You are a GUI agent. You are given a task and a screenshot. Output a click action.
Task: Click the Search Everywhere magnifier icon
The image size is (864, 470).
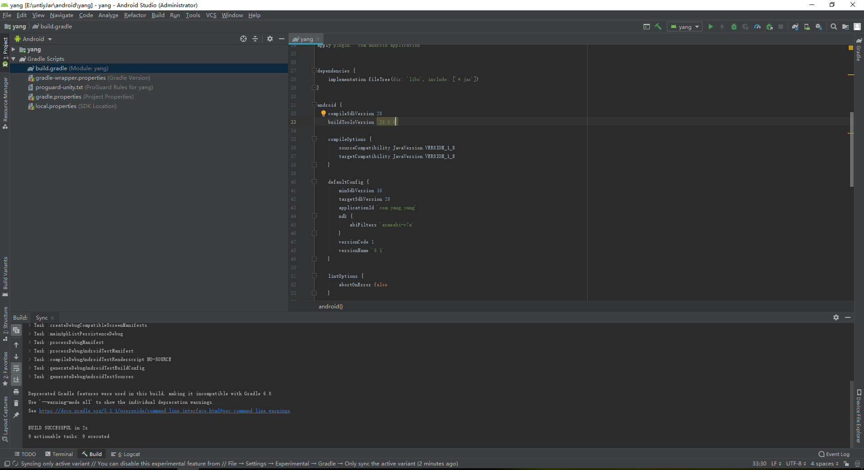coord(834,27)
